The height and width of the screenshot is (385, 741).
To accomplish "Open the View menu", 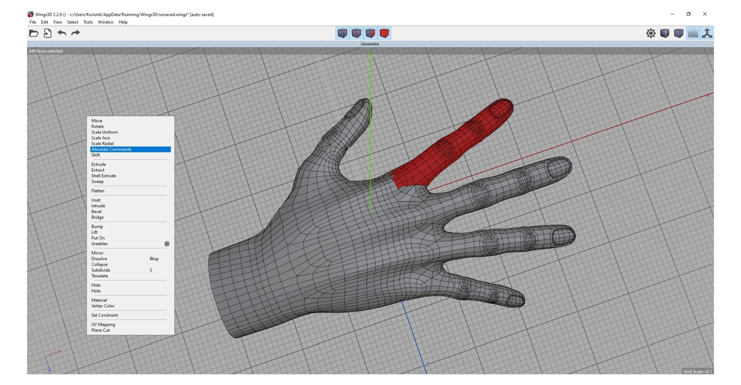I will tap(57, 22).
